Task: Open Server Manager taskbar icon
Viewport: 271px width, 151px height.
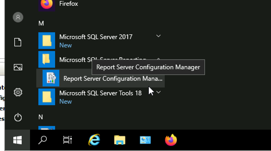Action: coord(145,140)
